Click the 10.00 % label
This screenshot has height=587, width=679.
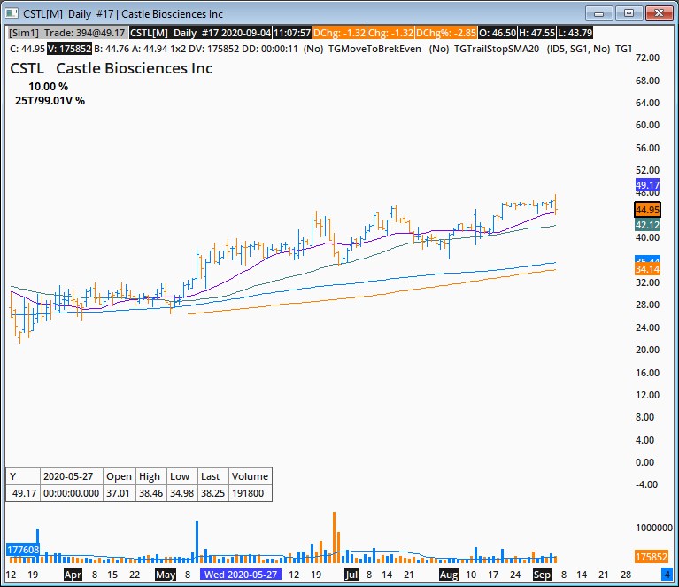pos(48,86)
